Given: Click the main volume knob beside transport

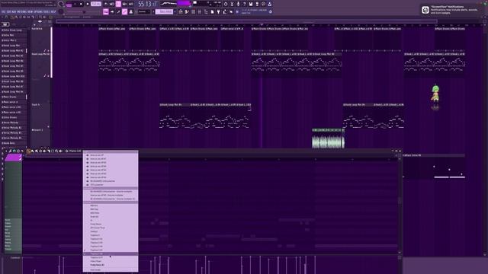Looking at the screenshot, I should 61,4.
